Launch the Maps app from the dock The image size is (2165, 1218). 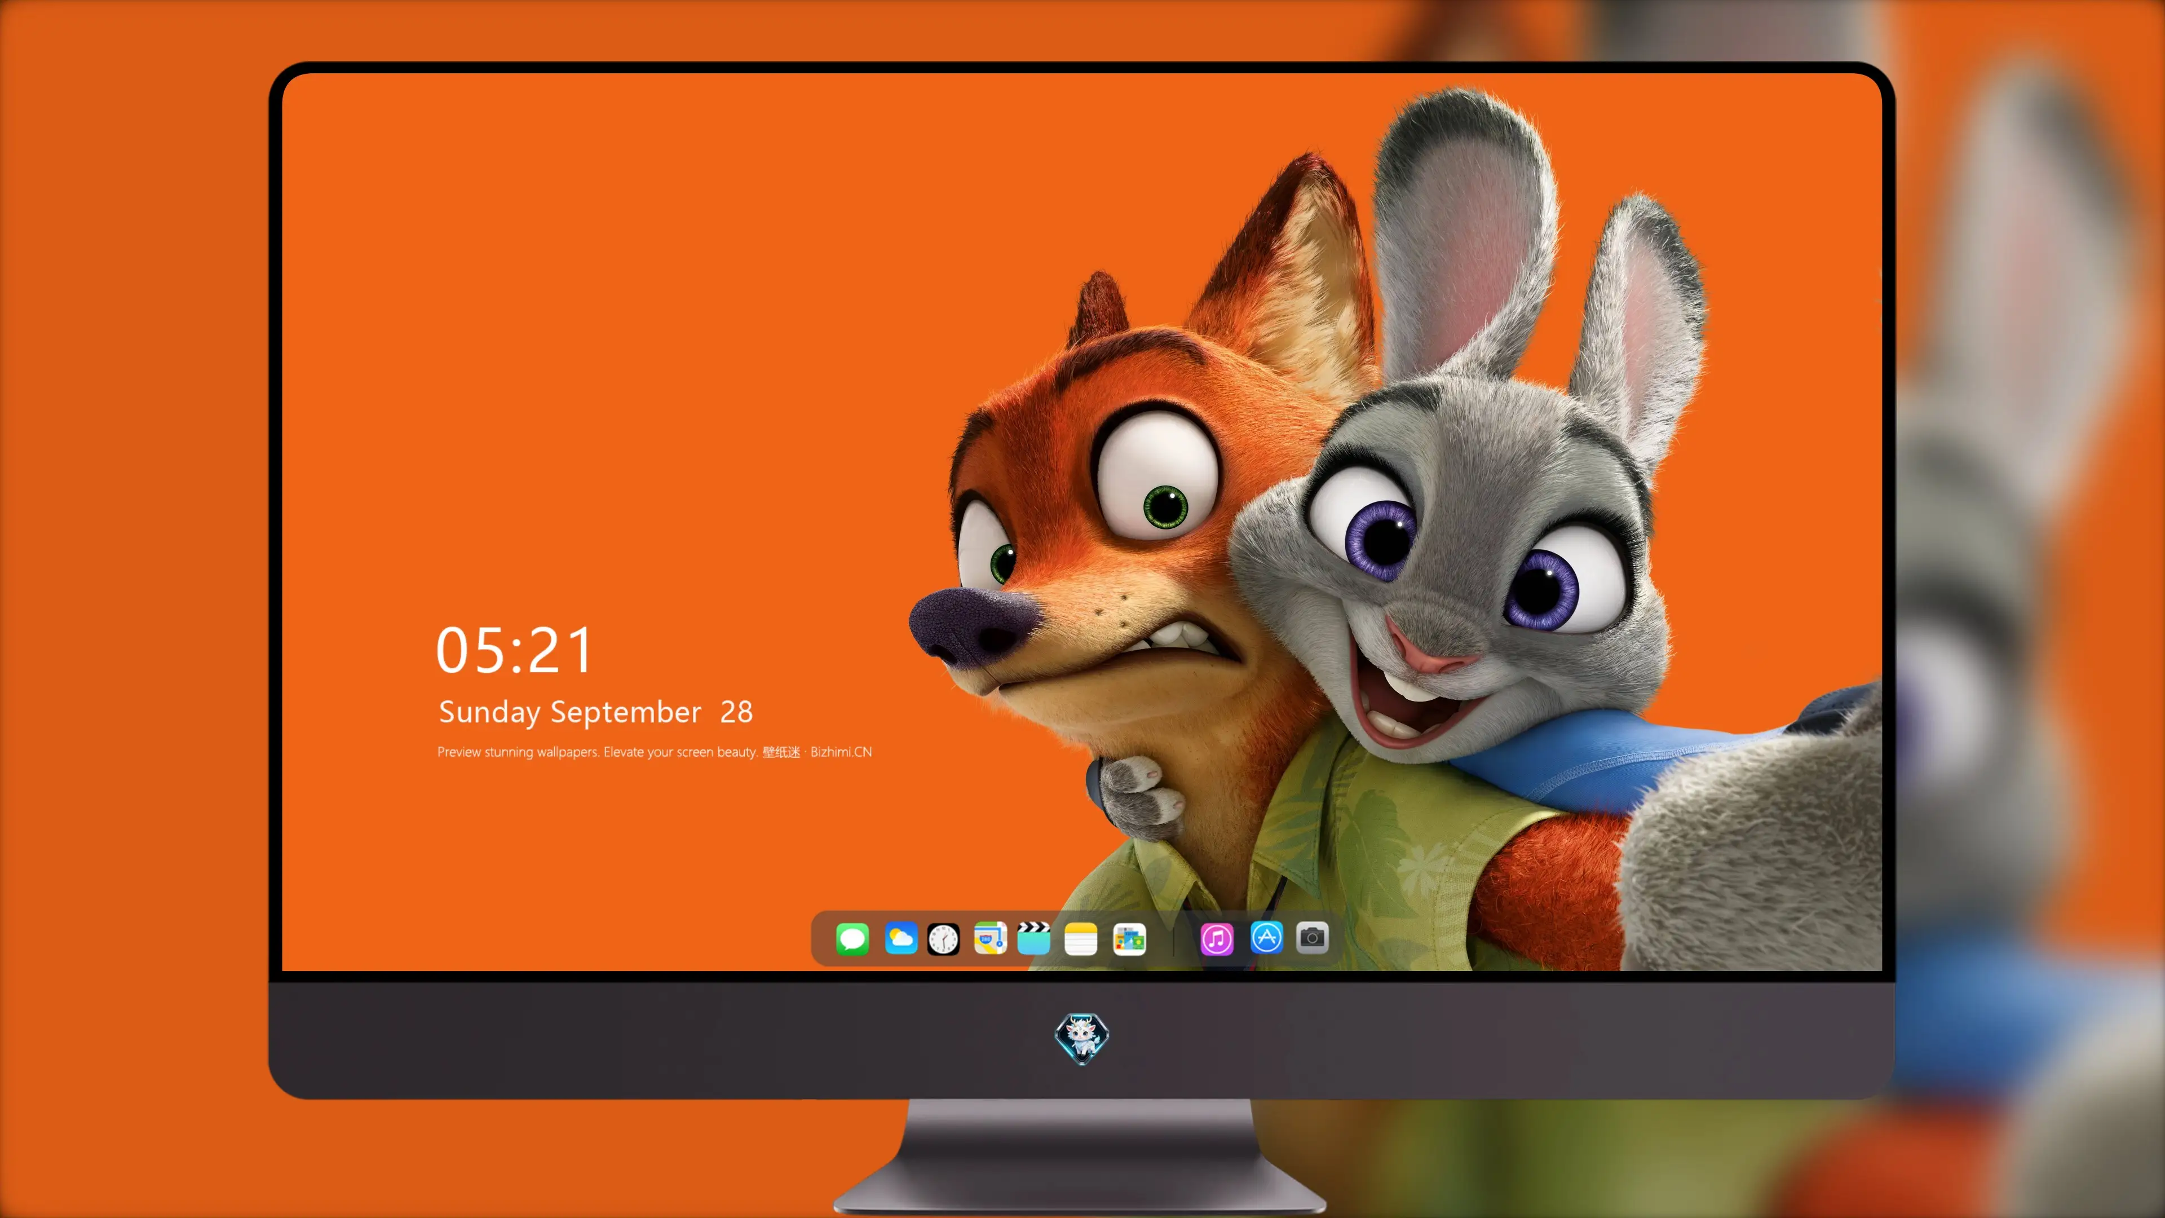tap(990, 938)
